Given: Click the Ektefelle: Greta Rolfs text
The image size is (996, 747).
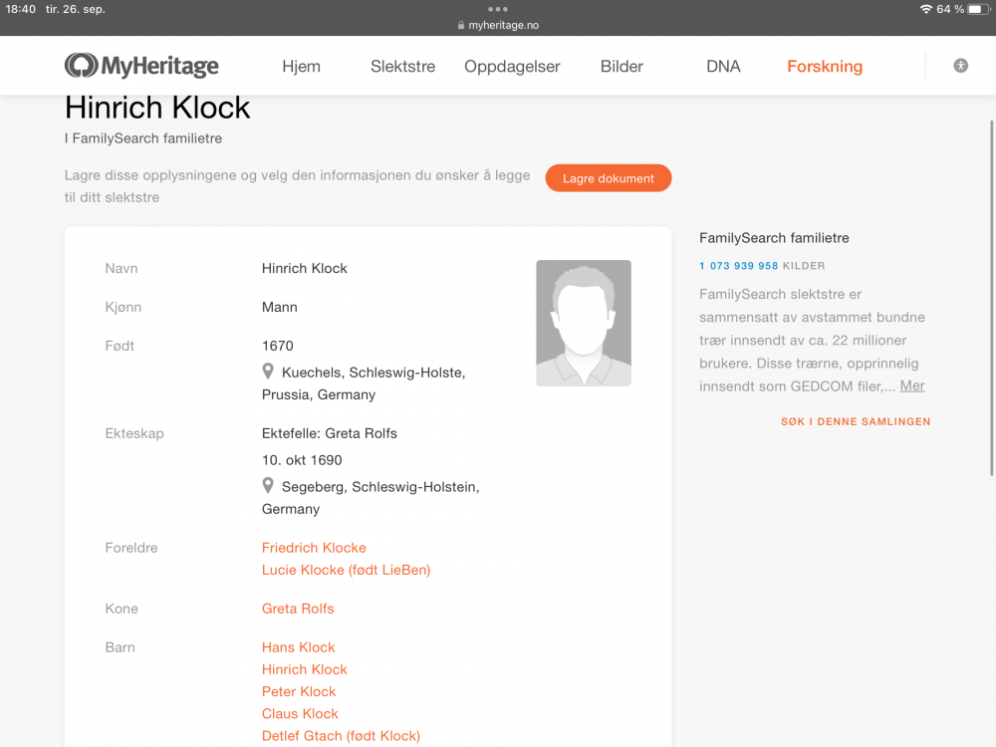Looking at the screenshot, I should pos(329,433).
